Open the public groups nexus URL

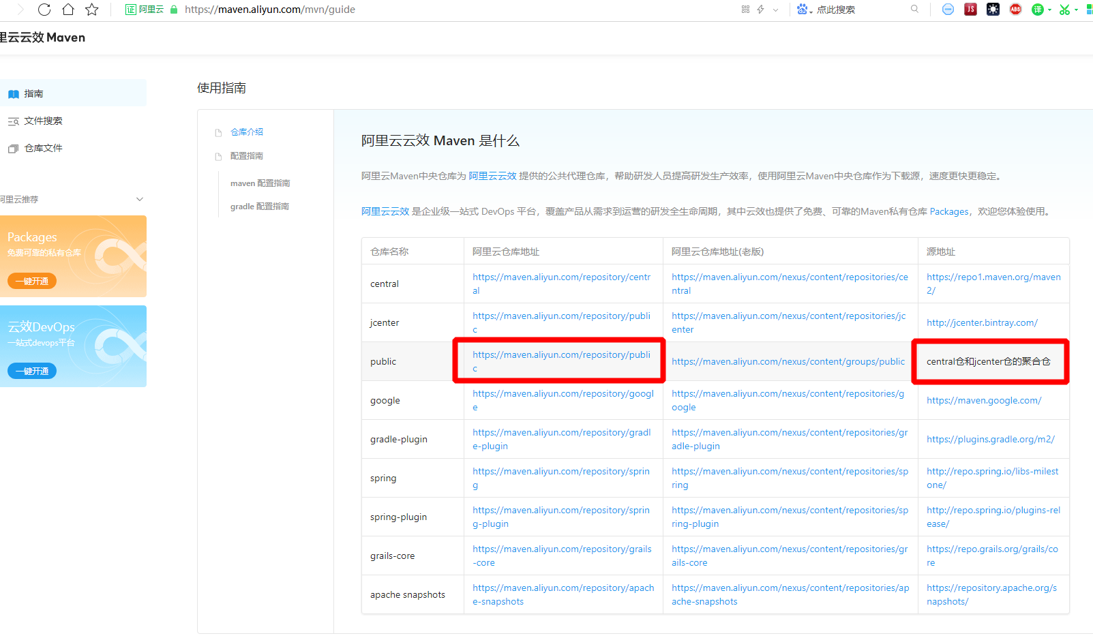(x=788, y=361)
